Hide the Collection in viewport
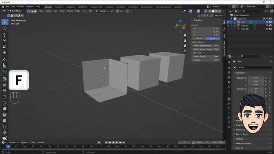Viewport: 274px width, 154px height. [x=267, y=19]
